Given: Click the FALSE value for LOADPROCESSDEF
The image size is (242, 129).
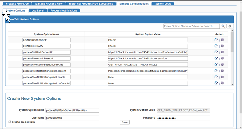Looking at the screenshot, I should click(148, 40).
